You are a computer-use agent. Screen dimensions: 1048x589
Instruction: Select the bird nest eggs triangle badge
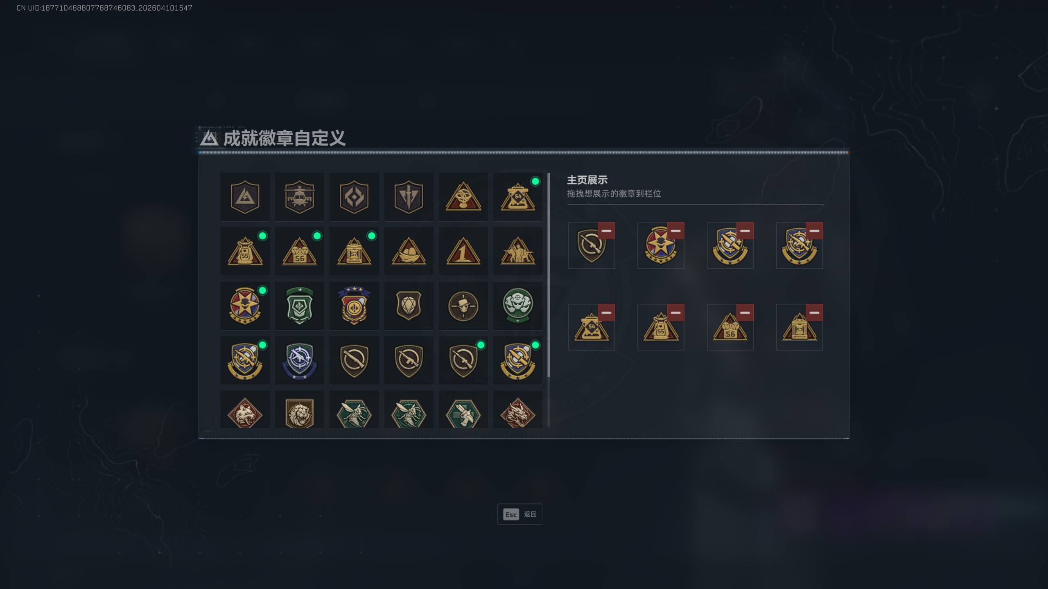point(409,251)
